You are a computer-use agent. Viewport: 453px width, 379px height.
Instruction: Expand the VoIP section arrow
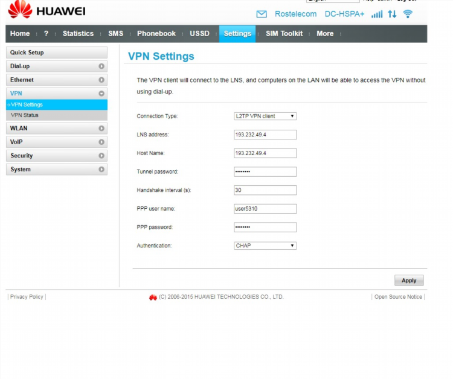101,142
